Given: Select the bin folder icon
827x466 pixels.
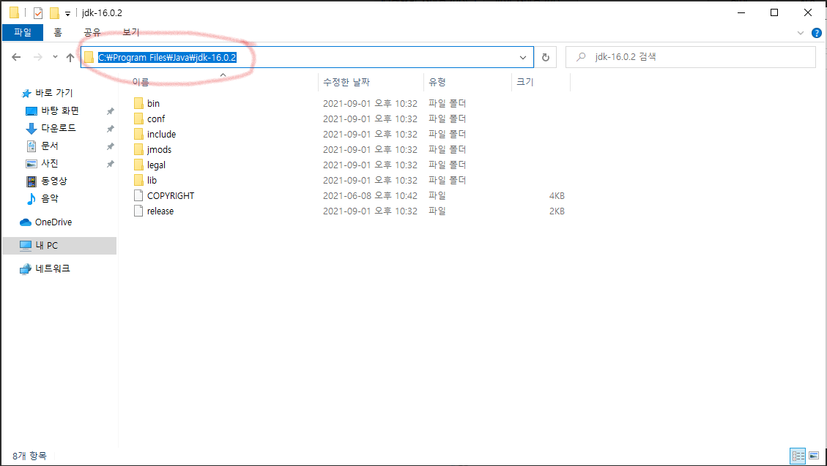Looking at the screenshot, I should (138, 103).
